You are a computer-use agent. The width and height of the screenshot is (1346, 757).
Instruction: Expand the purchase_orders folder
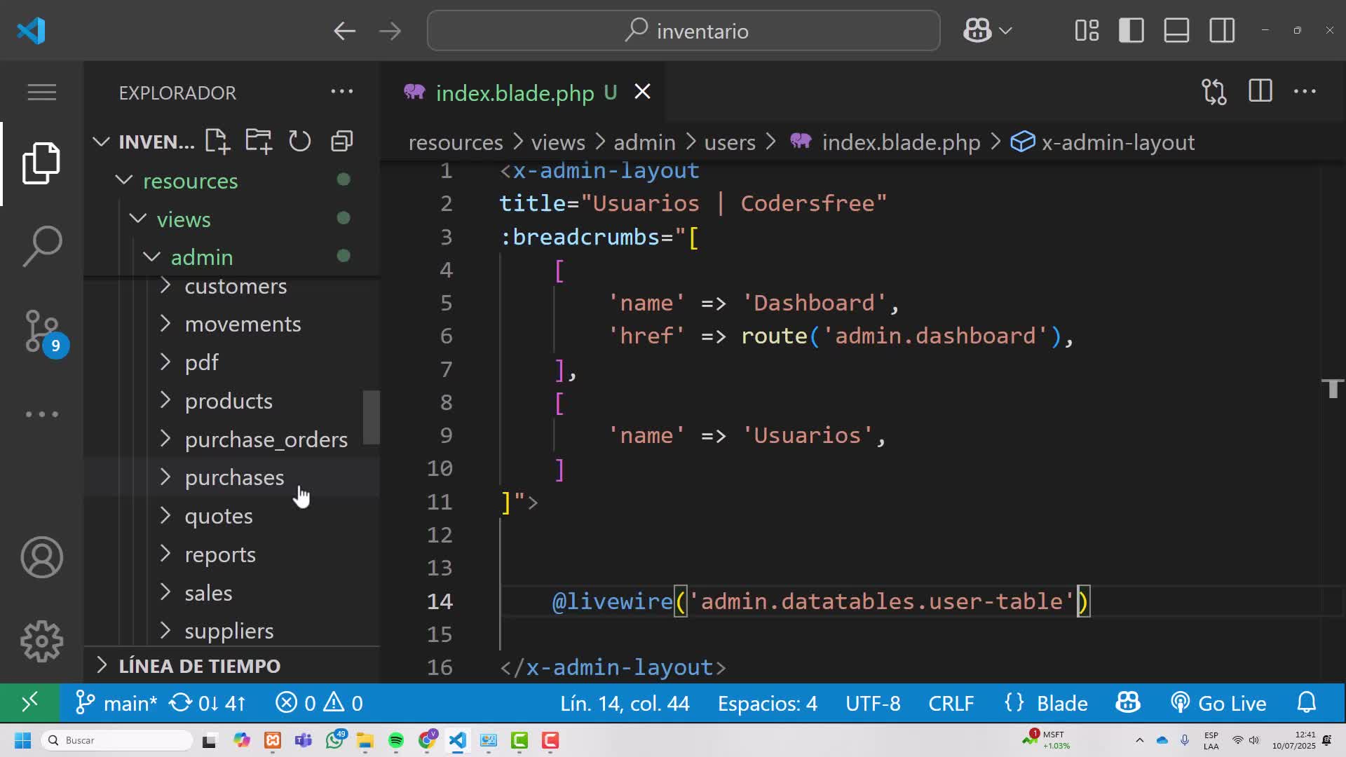click(165, 439)
